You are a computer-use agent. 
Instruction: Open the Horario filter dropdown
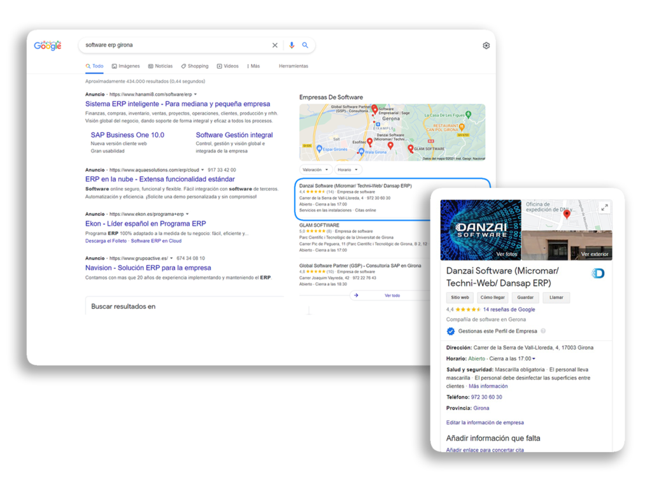[348, 170]
